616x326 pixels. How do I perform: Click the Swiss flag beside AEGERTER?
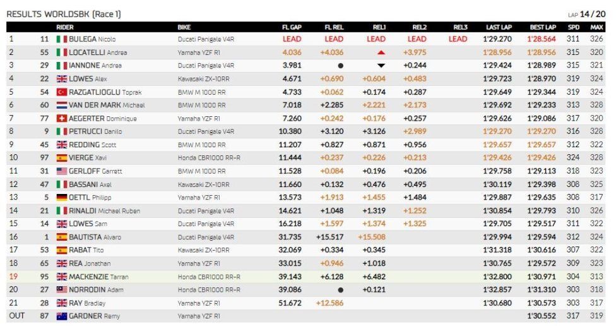[x=62, y=118]
